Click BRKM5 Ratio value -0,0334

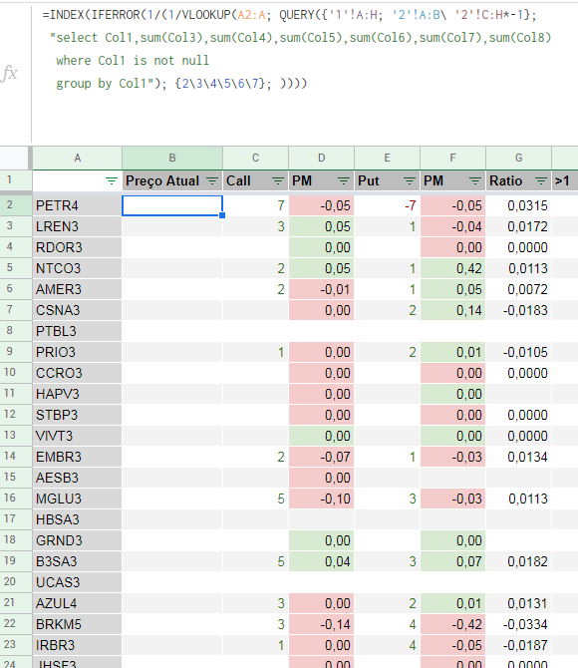point(518,624)
